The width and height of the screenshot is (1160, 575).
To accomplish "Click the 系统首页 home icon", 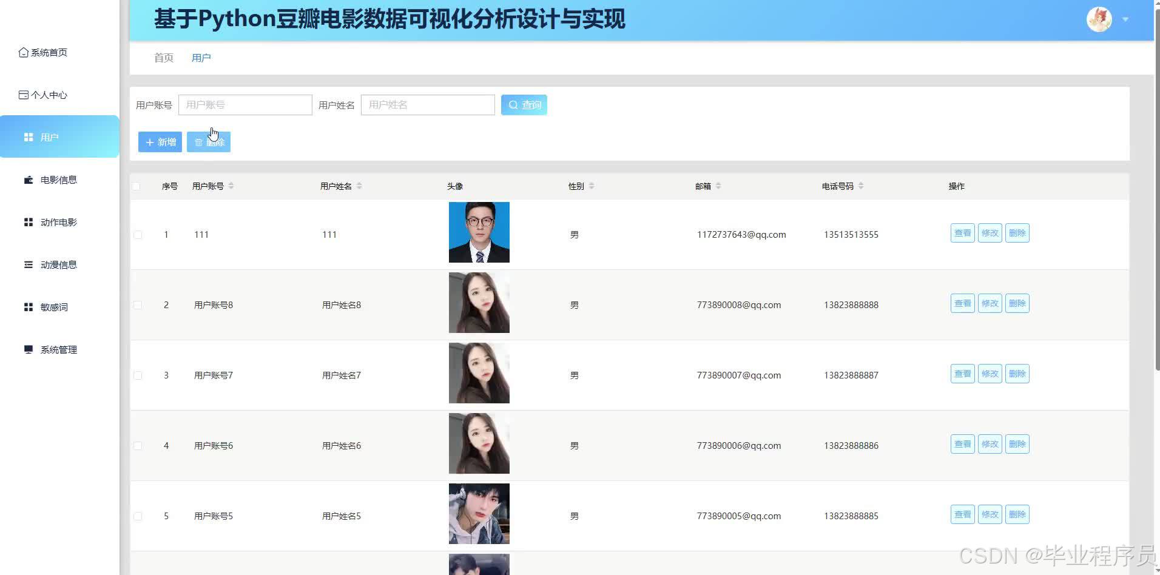I will click(x=23, y=52).
